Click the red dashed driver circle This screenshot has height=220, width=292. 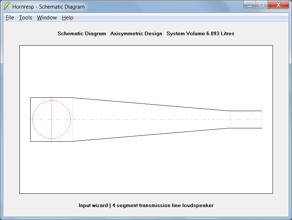(51, 119)
